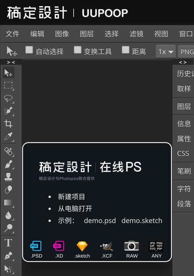Expand the right panels with <> arrows
This screenshot has height=276, width=194.
(183, 62)
